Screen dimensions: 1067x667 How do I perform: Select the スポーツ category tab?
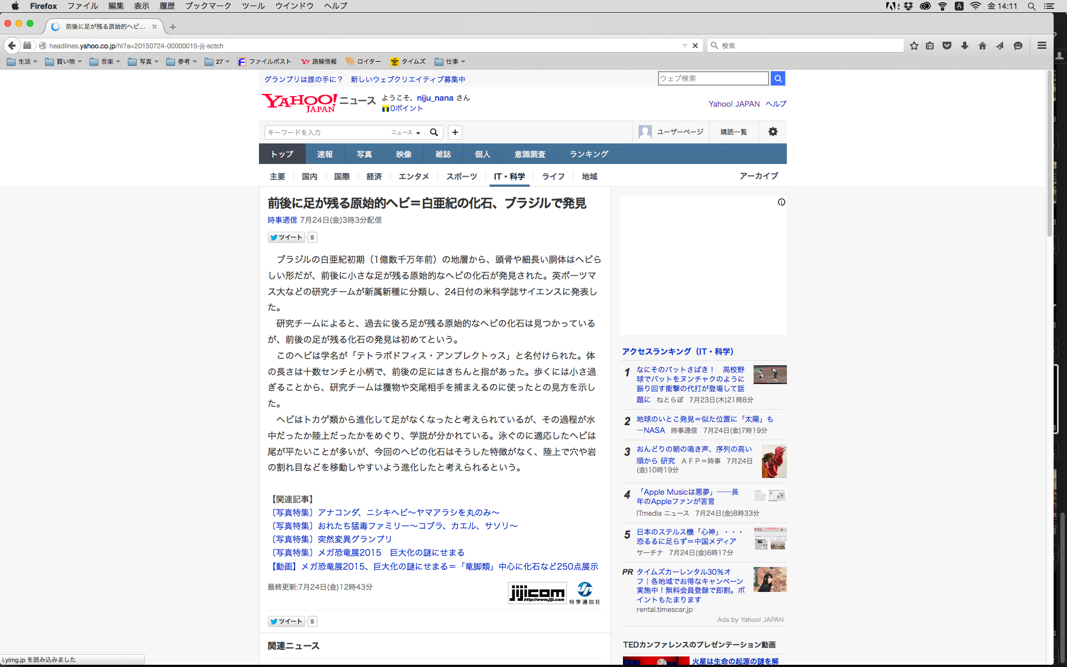[x=461, y=176]
